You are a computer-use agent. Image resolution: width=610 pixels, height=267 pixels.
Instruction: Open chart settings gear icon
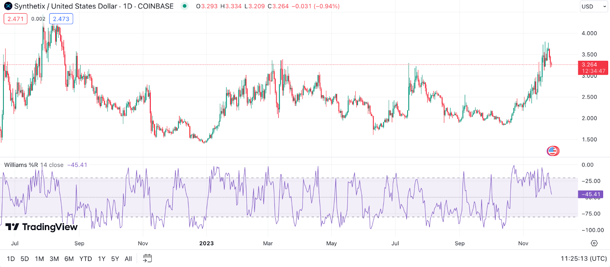(594, 243)
